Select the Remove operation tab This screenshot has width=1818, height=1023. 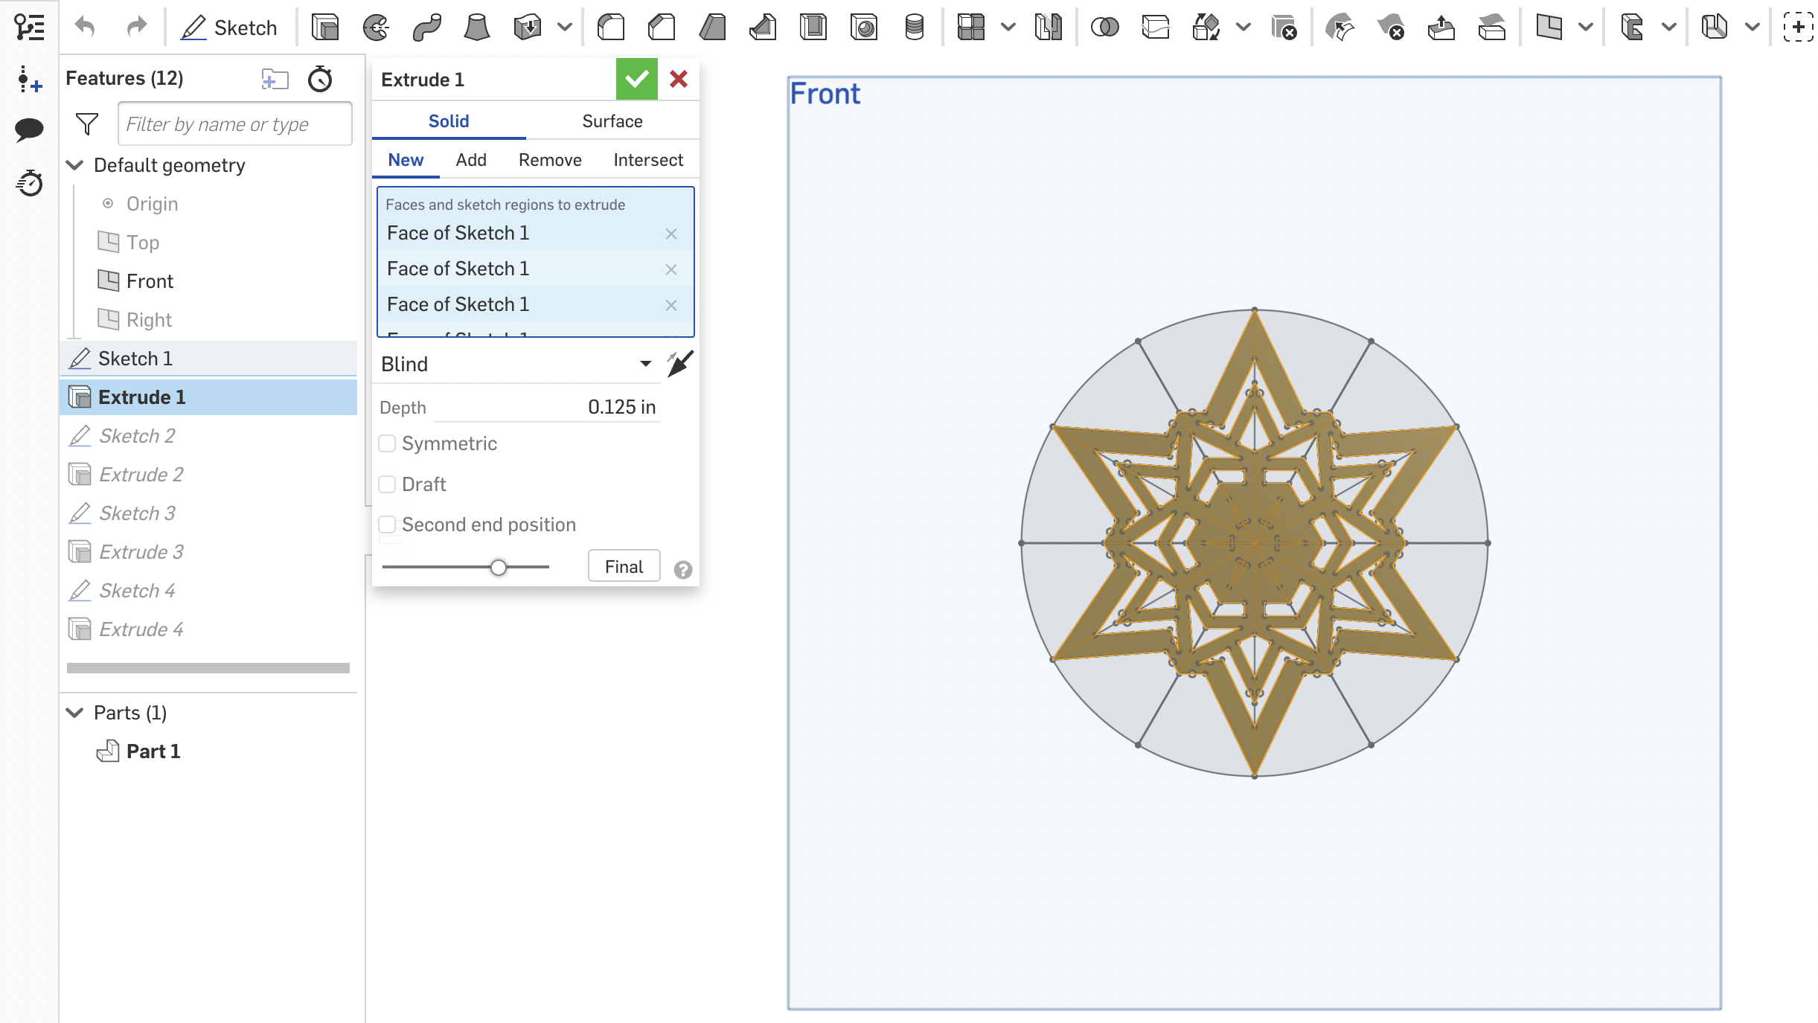(x=550, y=160)
